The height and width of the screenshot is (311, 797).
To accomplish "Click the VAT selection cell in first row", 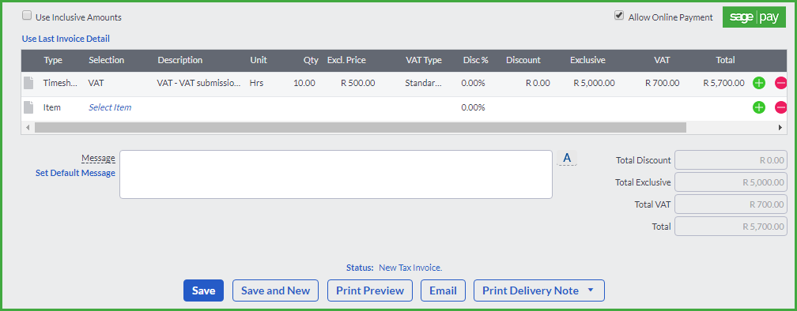I will [x=96, y=83].
